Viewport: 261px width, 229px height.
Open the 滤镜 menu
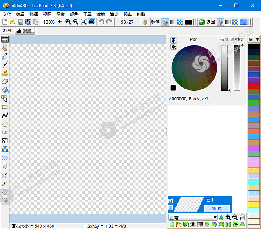101,14
